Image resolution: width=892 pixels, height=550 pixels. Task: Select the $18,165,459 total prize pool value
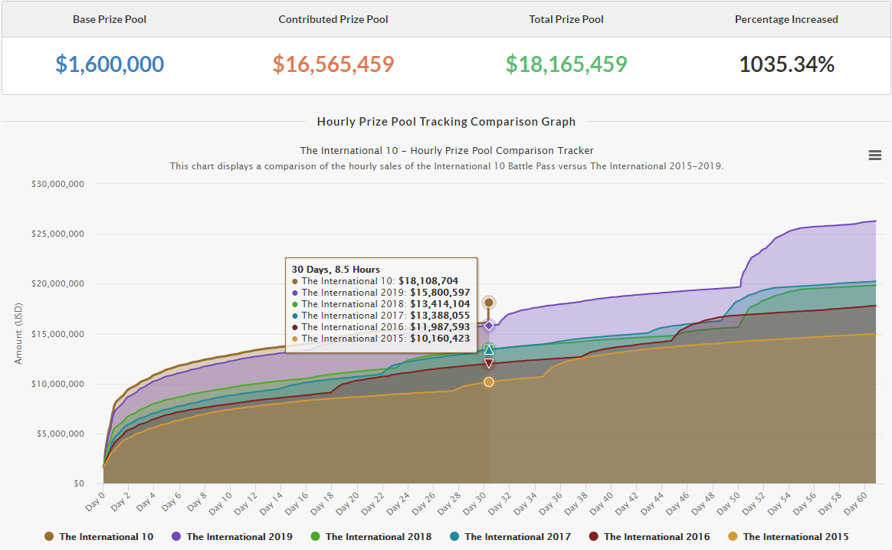[x=566, y=64]
